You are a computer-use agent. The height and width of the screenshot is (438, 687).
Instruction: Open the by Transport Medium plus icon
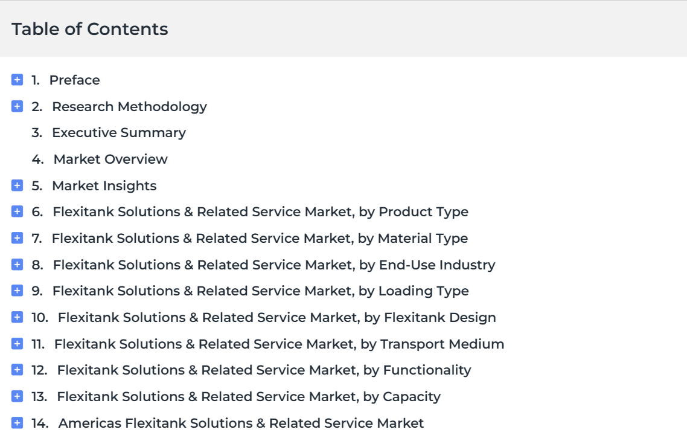click(17, 344)
